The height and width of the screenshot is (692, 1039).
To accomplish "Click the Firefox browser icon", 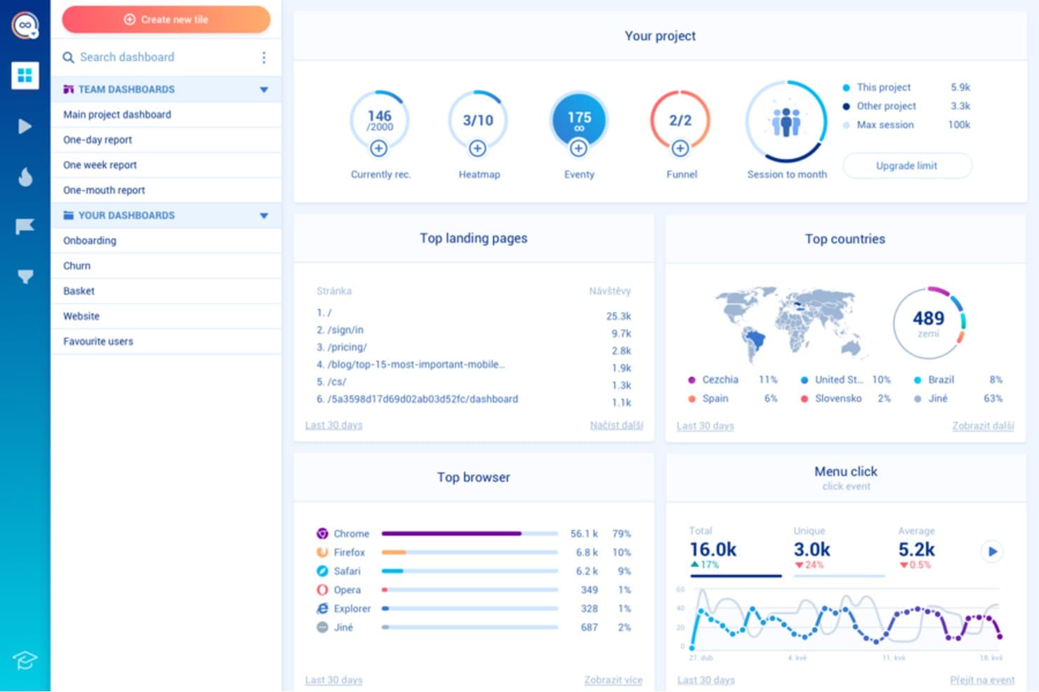I will pos(322,552).
